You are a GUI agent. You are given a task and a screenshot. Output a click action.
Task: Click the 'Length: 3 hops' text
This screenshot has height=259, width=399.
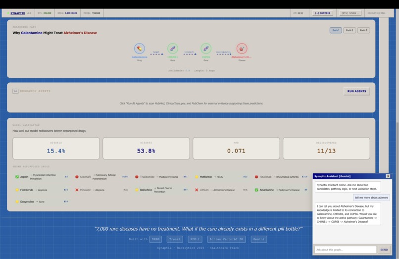pyautogui.click(x=204, y=70)
